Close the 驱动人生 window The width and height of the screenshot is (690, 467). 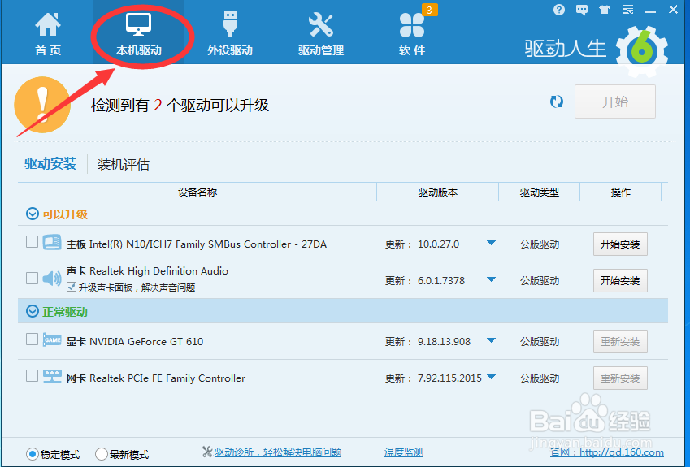[673, 10]
